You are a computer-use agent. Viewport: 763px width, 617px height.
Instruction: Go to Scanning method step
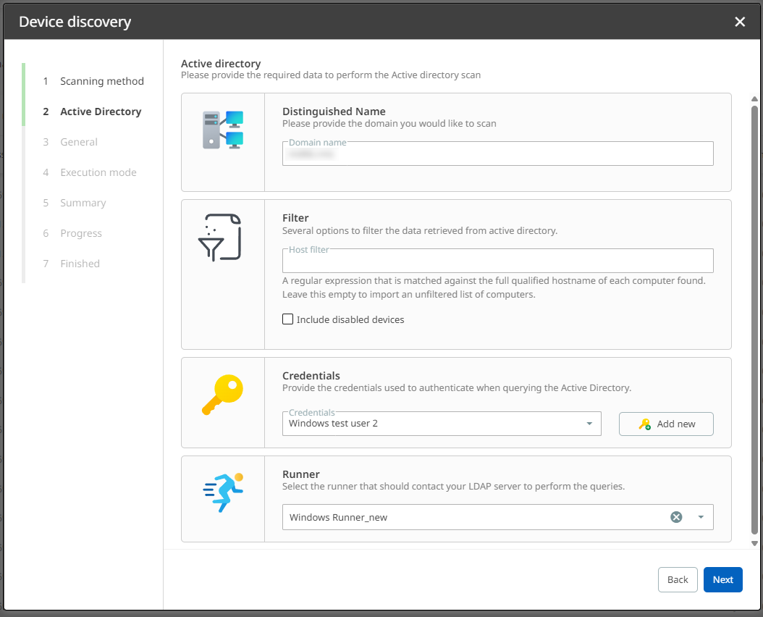[x=101, y=81]
